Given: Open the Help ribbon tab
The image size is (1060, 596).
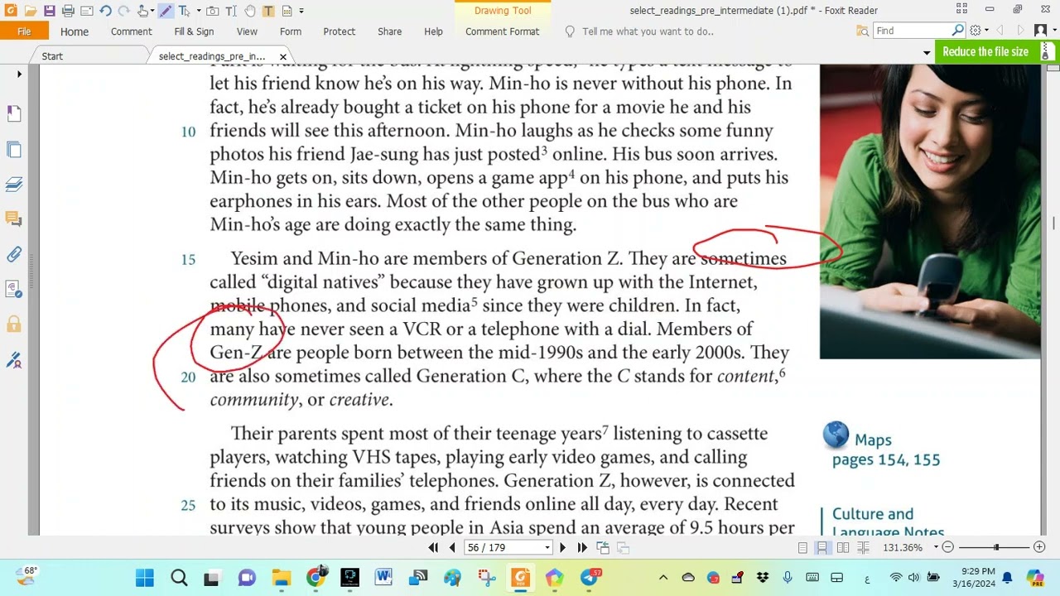Looking at the screenshot, I should [x=434, y=31].
